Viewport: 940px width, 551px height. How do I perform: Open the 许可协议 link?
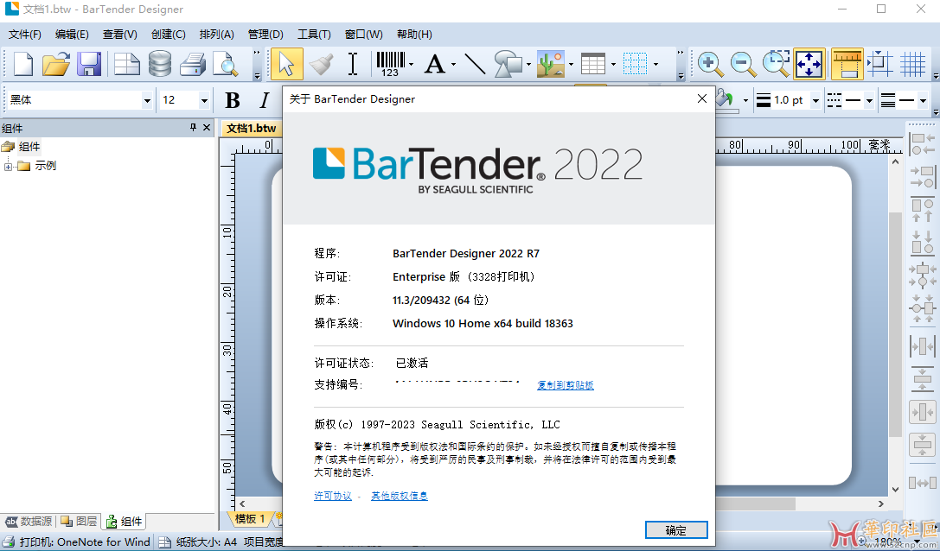[x=333, y=496]
